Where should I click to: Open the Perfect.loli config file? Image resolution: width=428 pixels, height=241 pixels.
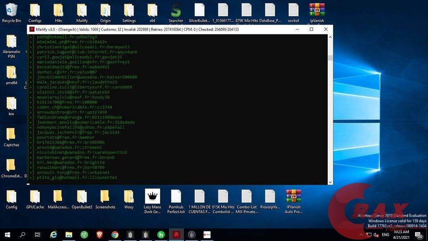click(x=176, y=202)
